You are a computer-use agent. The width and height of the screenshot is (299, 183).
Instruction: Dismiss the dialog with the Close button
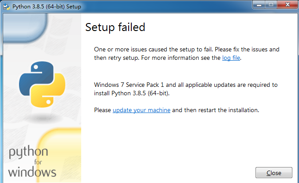(x=274, y=173)
